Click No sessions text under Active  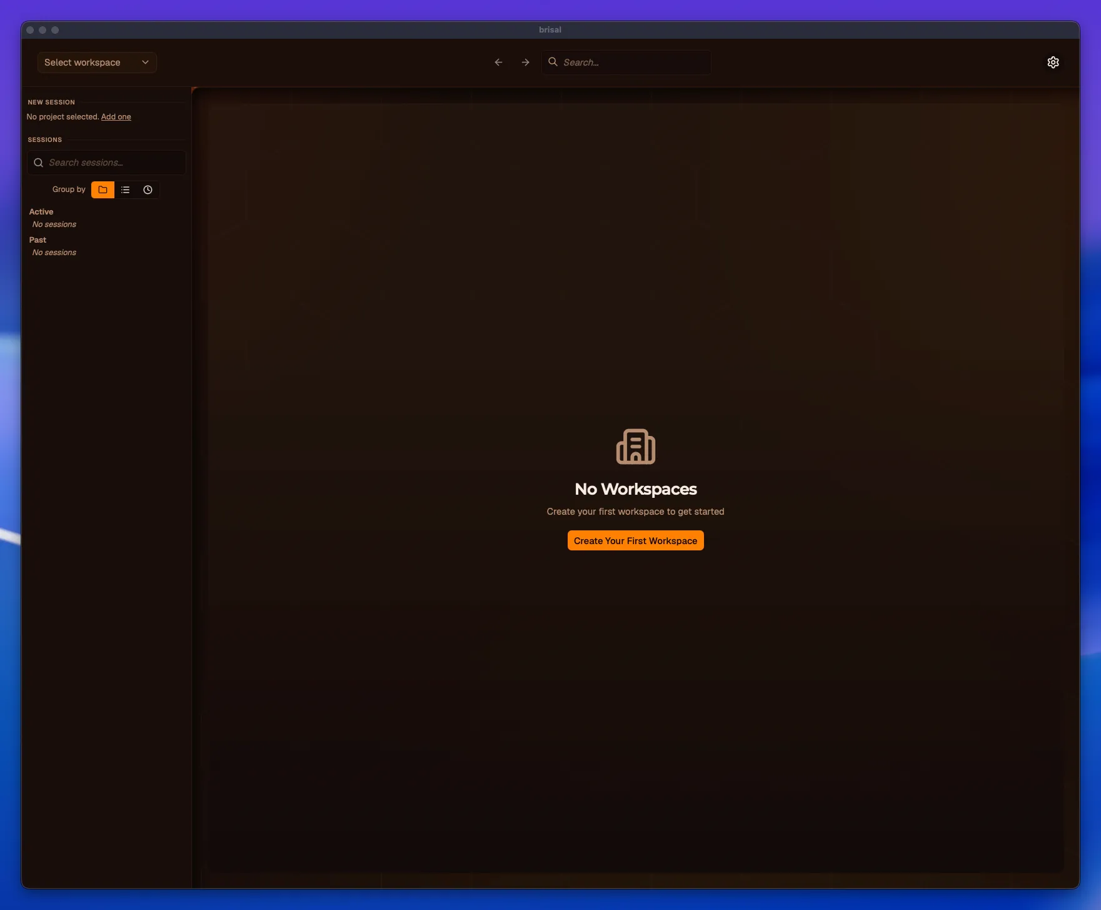[x=54, y=225]
